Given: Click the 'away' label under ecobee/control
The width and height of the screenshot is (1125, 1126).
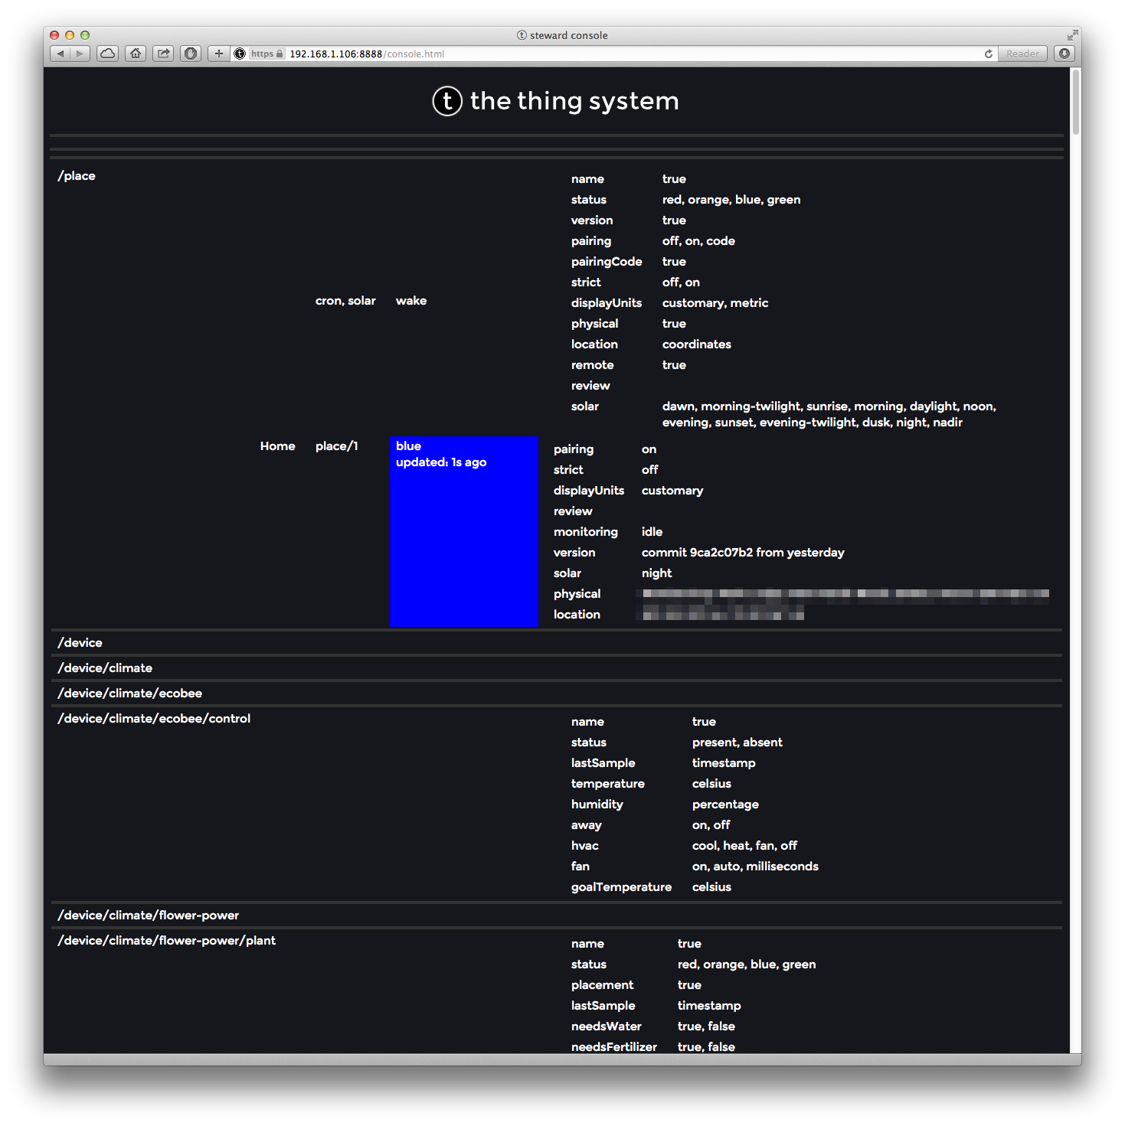Looking at the screenshot, I should pos(586,825).
